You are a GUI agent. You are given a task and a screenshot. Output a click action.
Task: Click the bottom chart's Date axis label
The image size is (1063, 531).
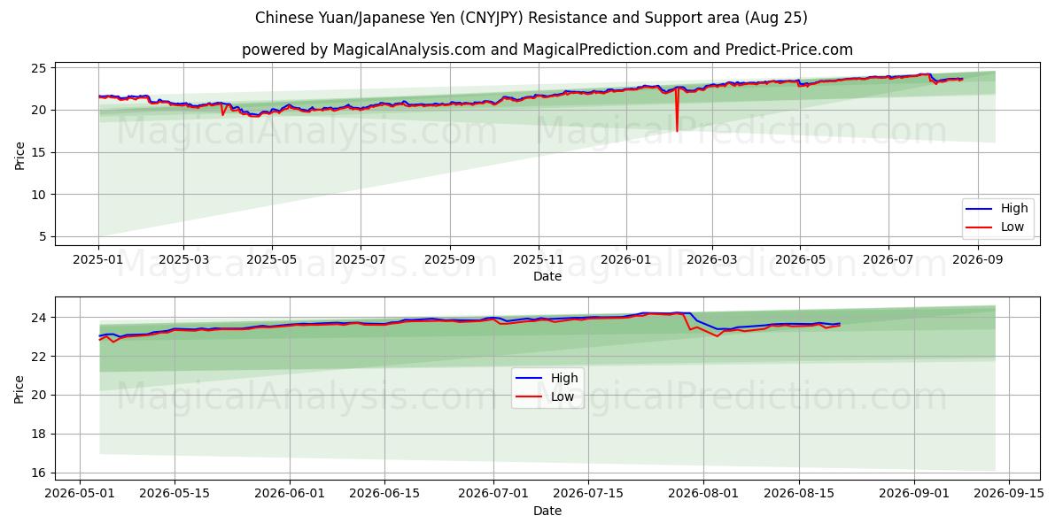(x=547, y=511)
